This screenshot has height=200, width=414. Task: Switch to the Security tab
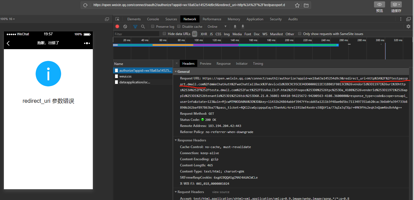pyautogui.click(x=276, y=19)
